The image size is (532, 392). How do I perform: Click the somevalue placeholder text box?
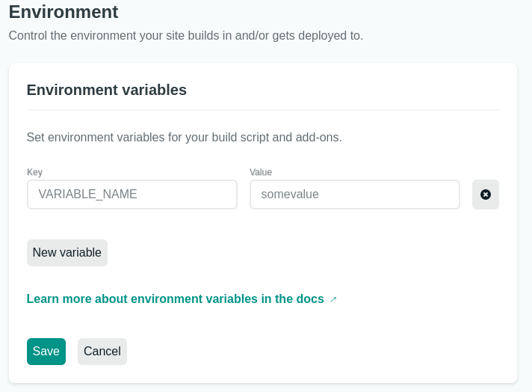tap(354, 195)
